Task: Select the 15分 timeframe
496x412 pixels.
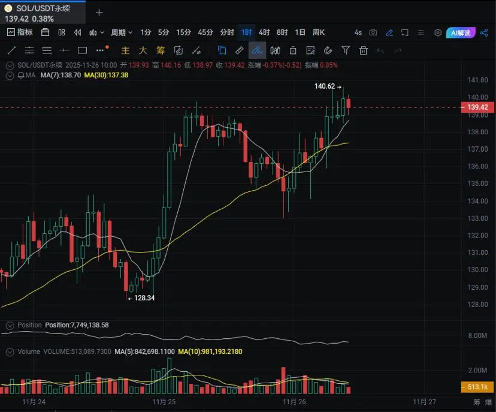Action: pyautogui.click(x=183, y=32)
